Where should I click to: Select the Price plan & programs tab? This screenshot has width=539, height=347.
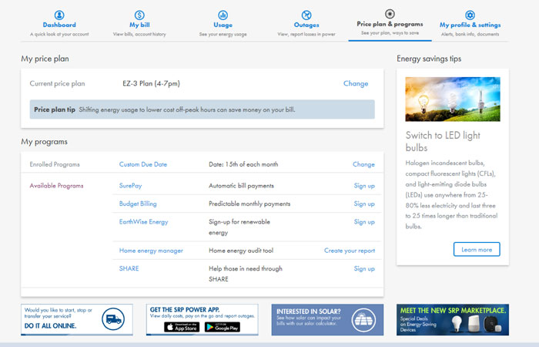390,25
